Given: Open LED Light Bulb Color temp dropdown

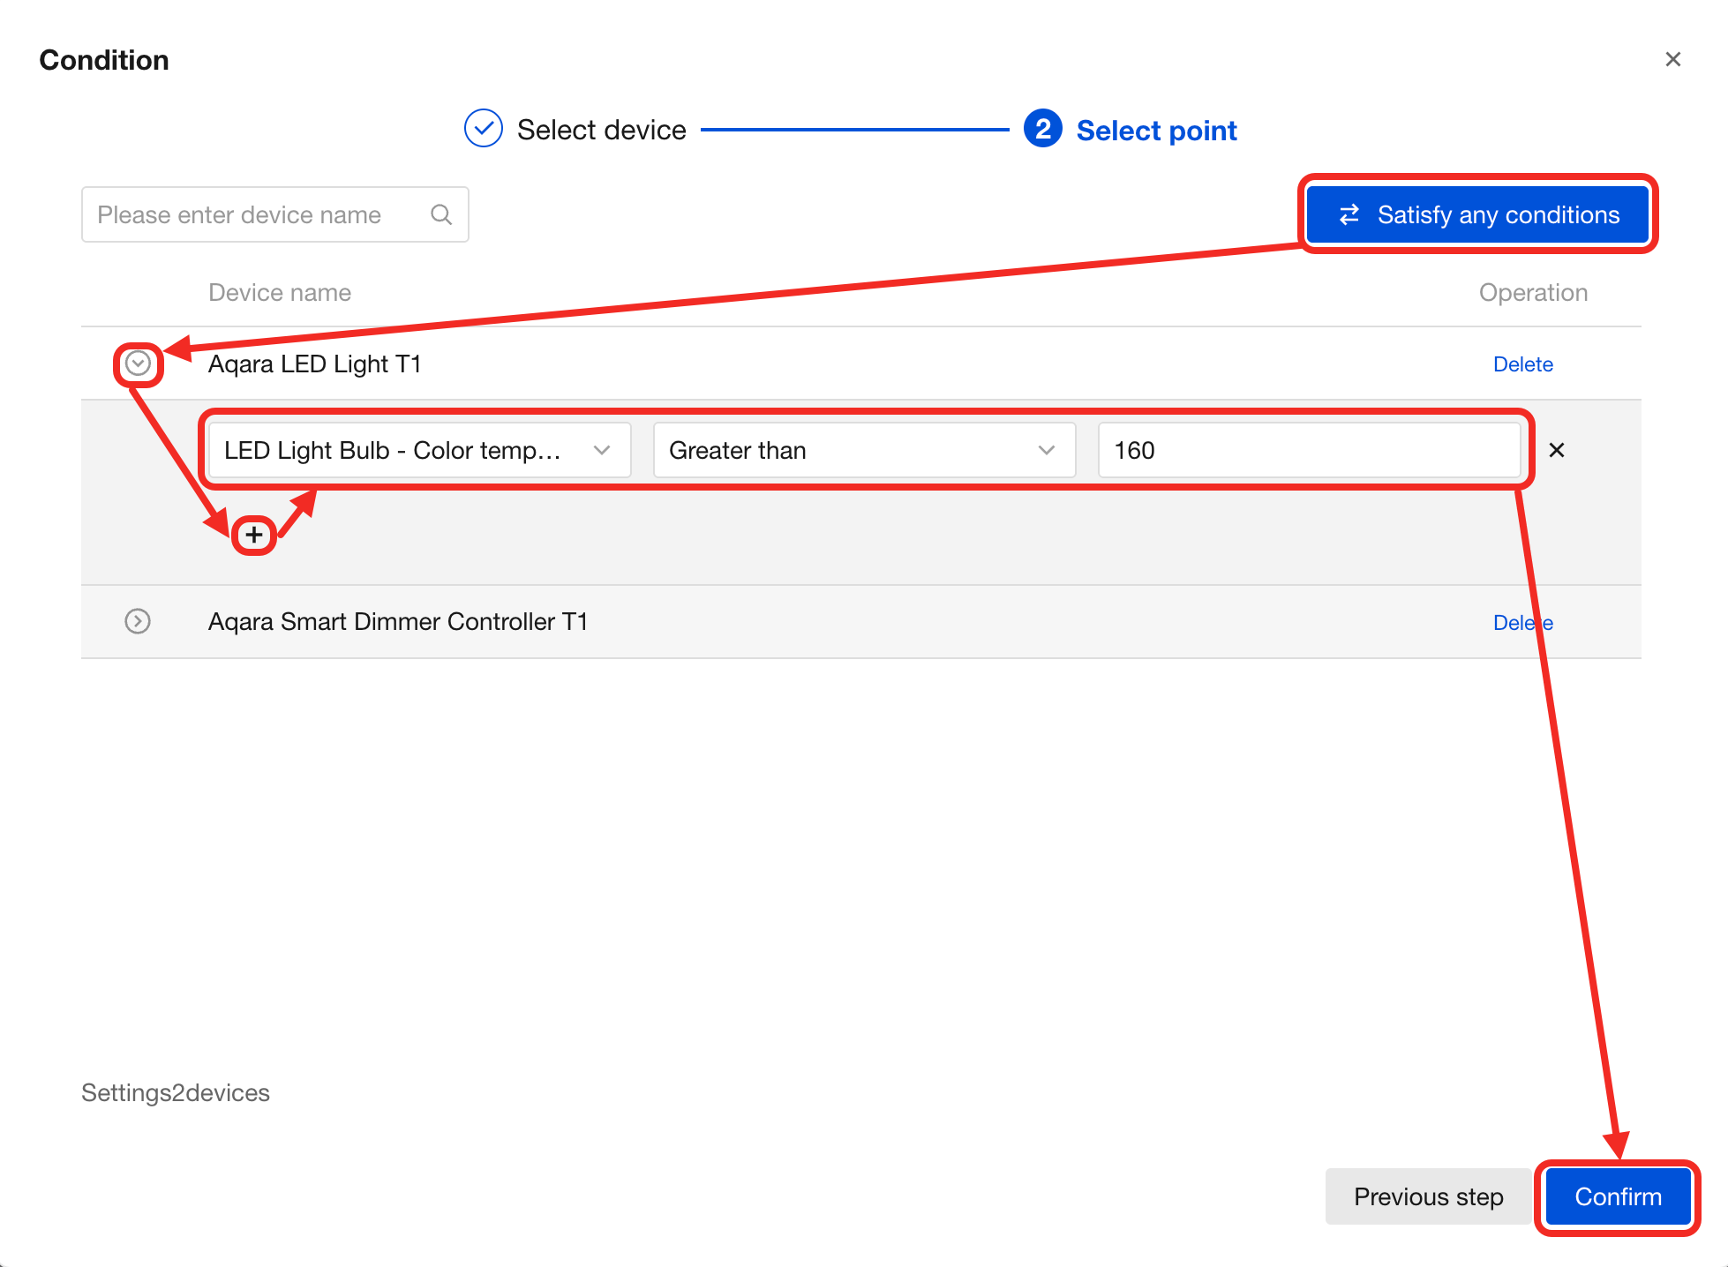Looking at the screenshot, I should 418,450.
